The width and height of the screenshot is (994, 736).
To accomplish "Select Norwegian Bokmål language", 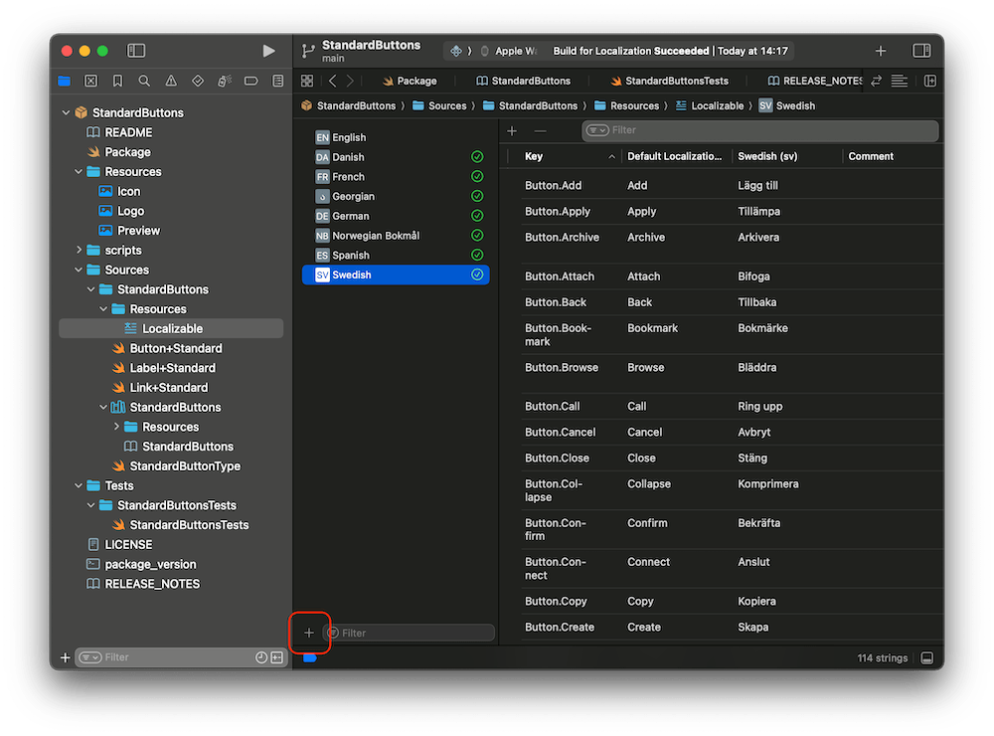I will tap(396, 236).
